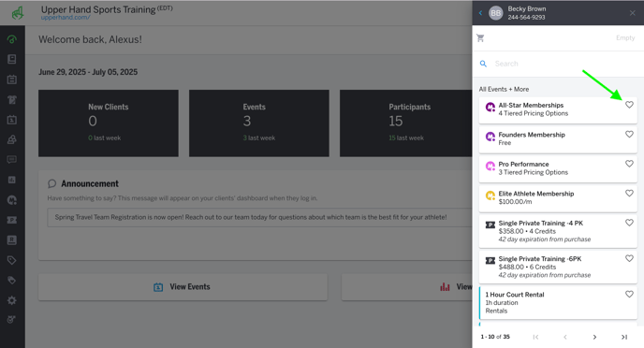Favorite Single Private Training -4 PK heart
Viewport: 644px width, 348px height.
pyautogui.click(x=629, y=223)
